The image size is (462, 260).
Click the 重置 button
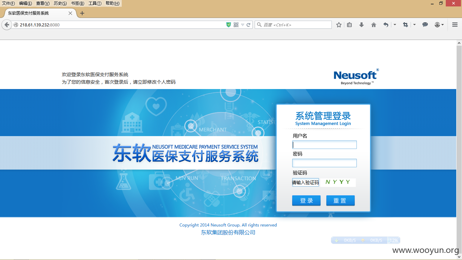click(x=341, y=200)
